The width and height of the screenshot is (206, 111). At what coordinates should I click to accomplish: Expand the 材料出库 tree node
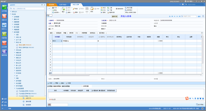(x=15, y=50)
